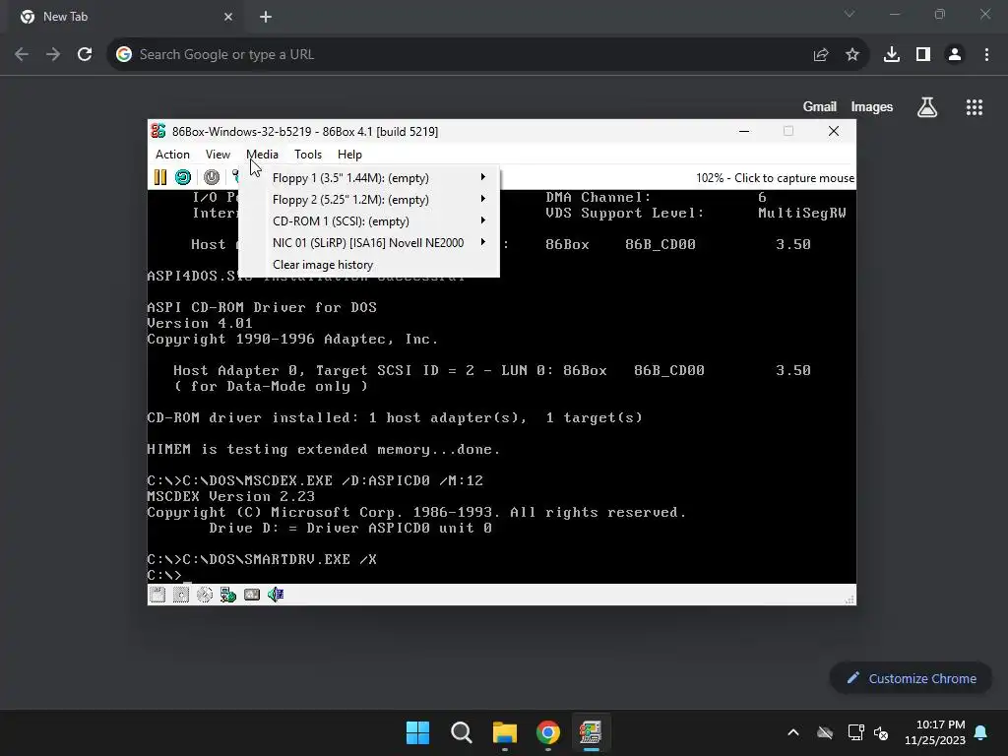1008x756 pixels.
Task: Minimize the 86Box window
Action: (x=744, y=131)
